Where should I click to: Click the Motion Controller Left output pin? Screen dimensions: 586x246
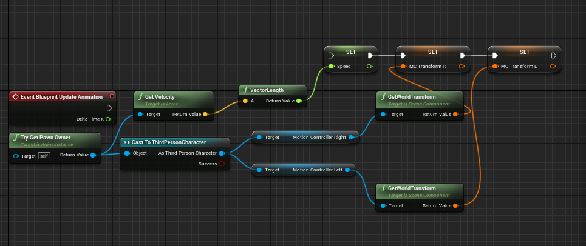[347, 170]
